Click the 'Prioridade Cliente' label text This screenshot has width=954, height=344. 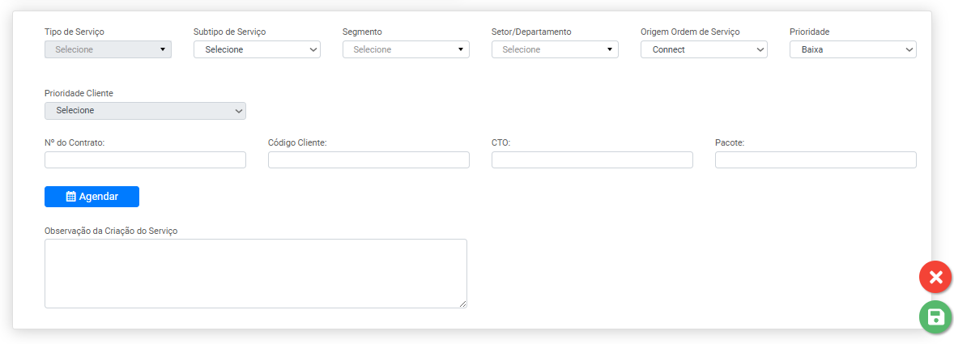tap(79, 93)
